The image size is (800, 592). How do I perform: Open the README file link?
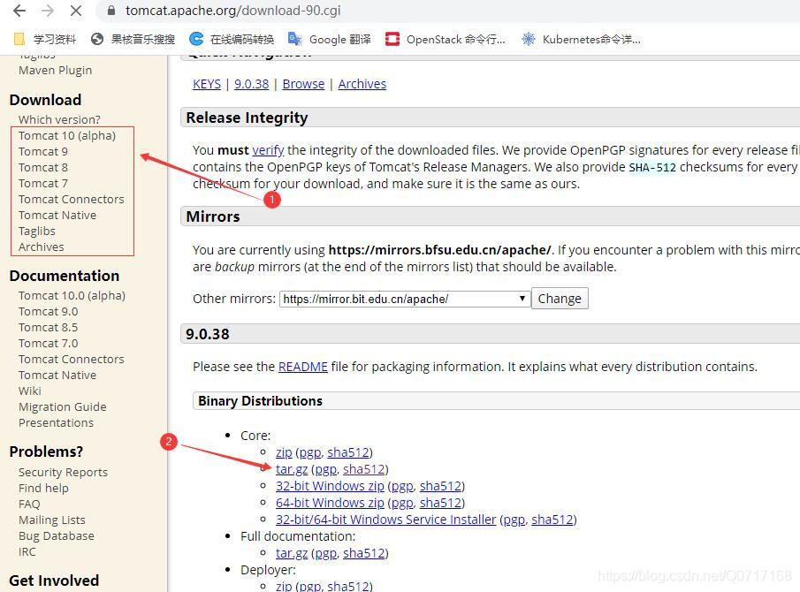pyautogui.click(x=303, y=368)
